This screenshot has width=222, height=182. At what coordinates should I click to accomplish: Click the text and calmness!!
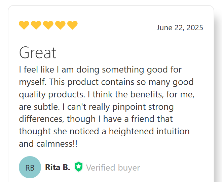click(x=48, y=144)
